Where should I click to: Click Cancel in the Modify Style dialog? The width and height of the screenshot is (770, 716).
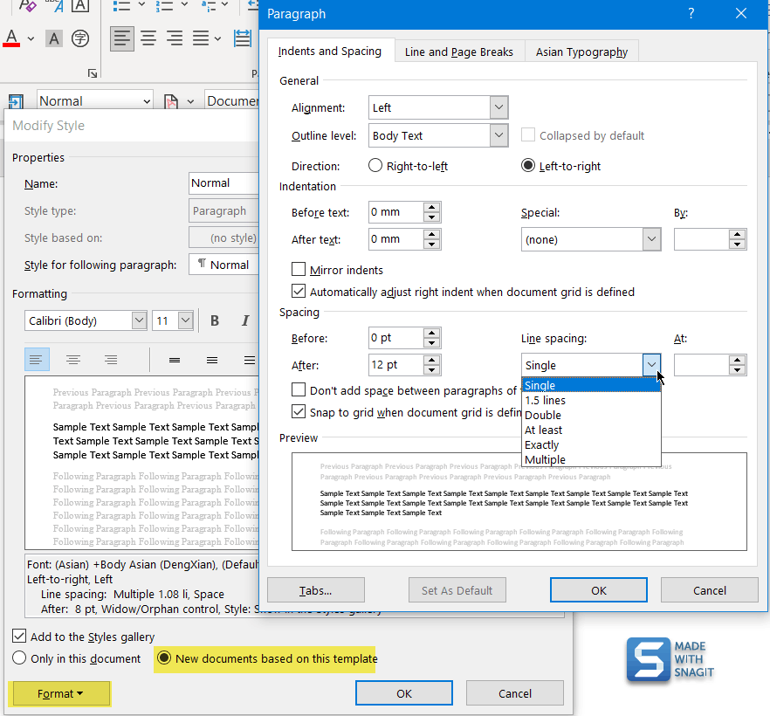click(x=515, y=693)
